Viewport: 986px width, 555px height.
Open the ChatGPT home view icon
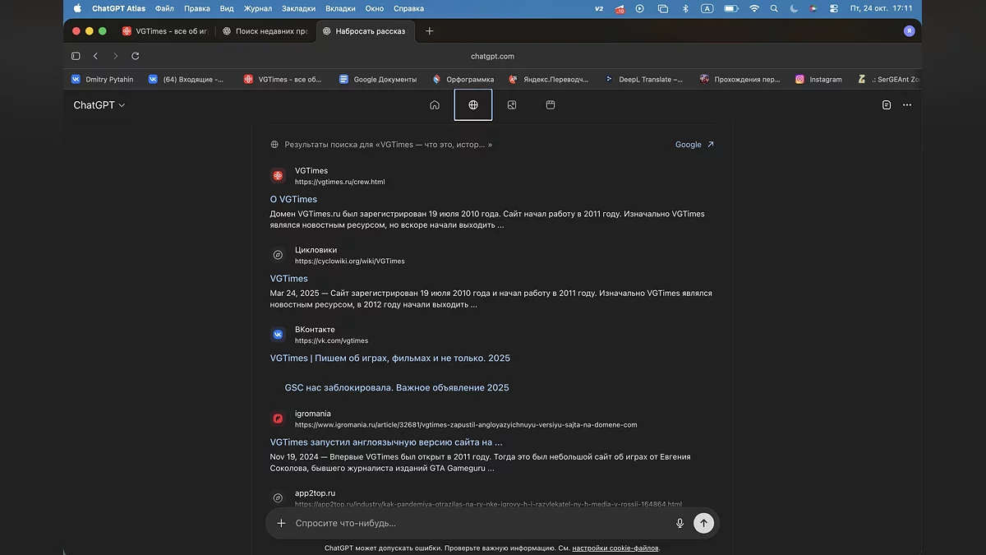click(x=435, y=105)
